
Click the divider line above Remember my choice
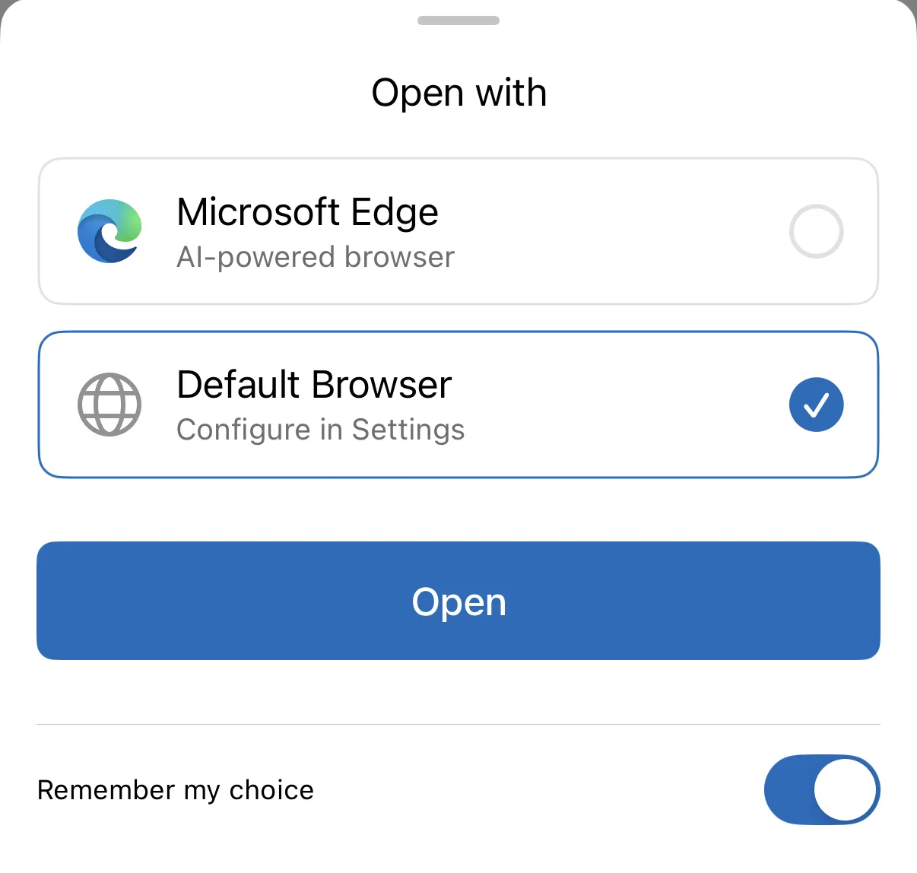pyautogui.click(x=458, y=724)
